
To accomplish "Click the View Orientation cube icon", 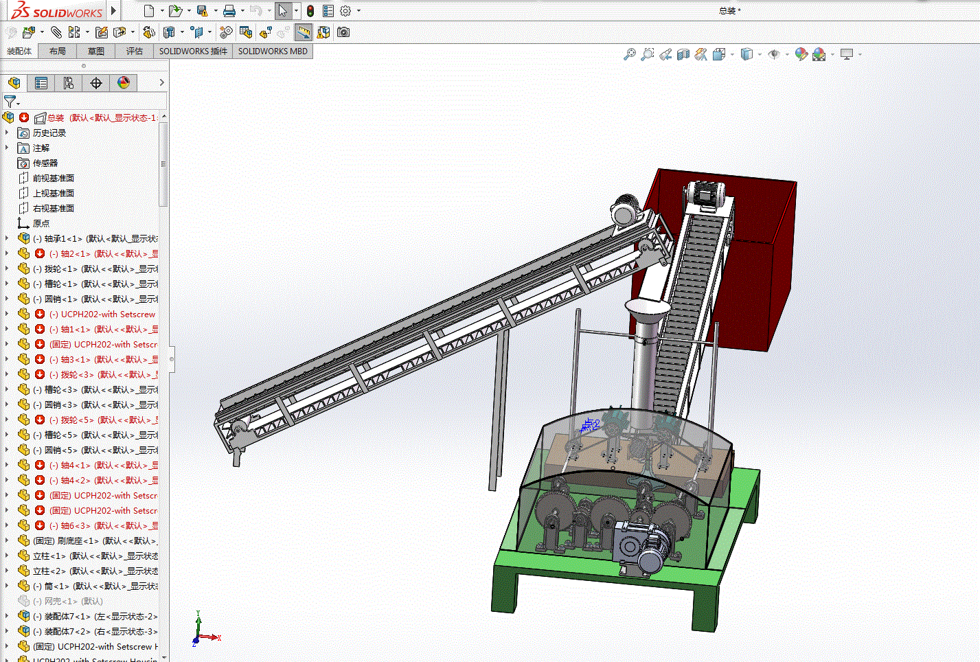I will point(719,54).
